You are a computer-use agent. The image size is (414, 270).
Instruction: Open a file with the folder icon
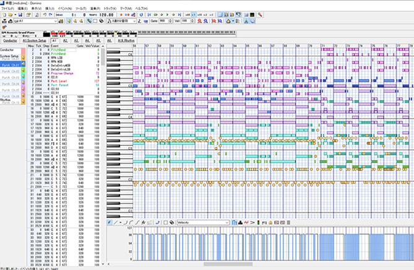pyautogui.click(x=11, y=14)
